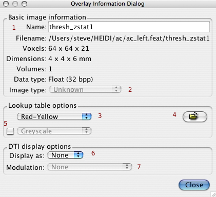216x197 pixels.
Task: Click the Overlay Information Dialog title bar
Action: tap(108, 4)
